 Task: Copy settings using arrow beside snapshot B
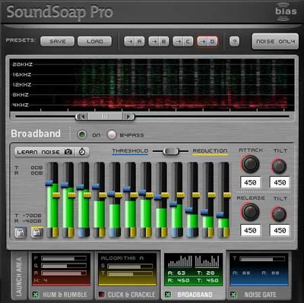[x=154, y=42]
